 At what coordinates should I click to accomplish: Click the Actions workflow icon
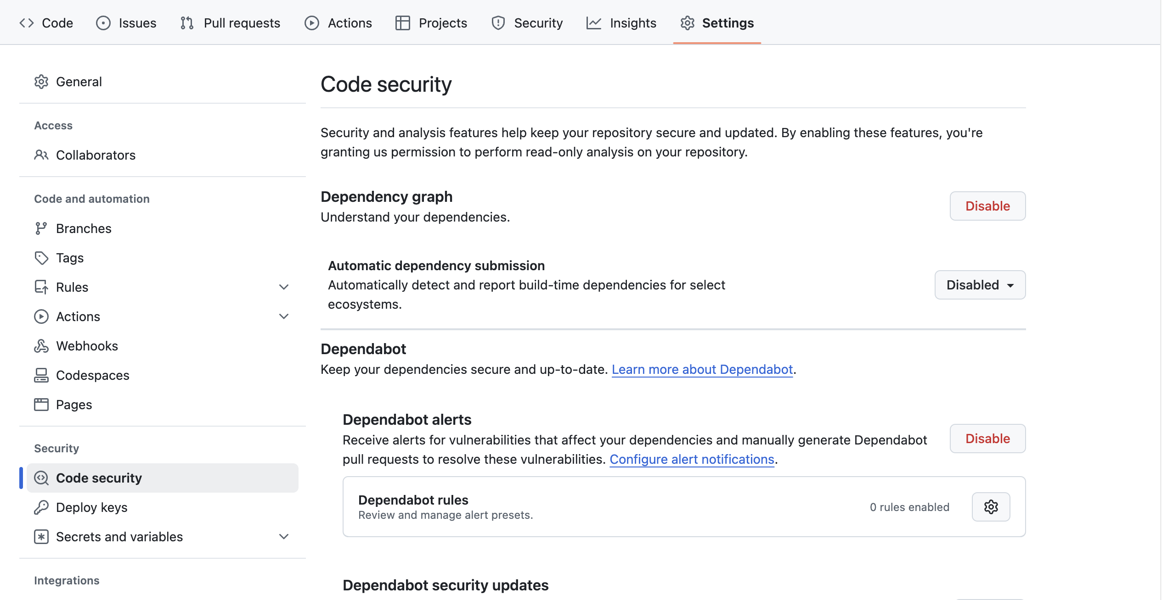click(312, 22)
